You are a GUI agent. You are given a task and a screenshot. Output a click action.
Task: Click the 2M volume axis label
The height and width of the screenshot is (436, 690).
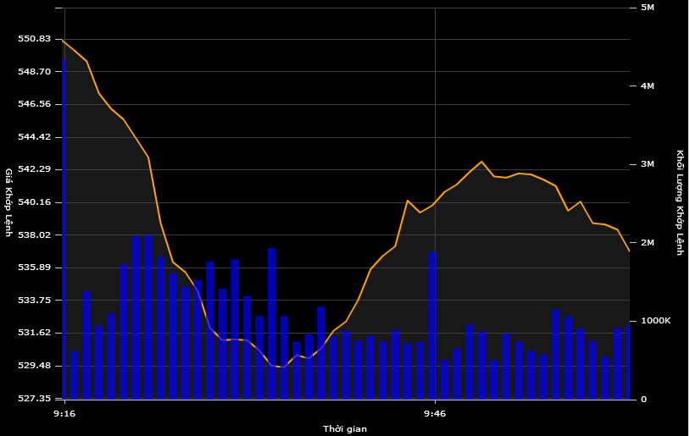pyautogui.click(x=648, y=243)
